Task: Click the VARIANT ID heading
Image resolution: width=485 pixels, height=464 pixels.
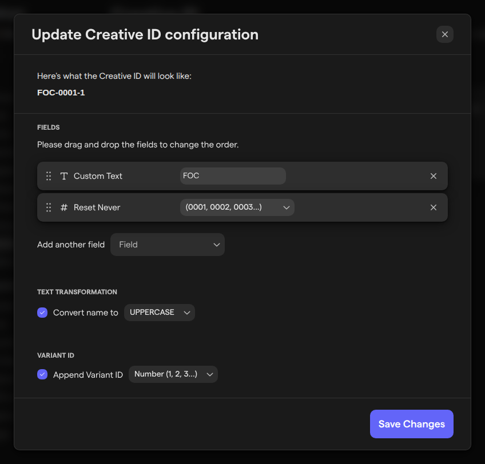Action: pos(55,355)
